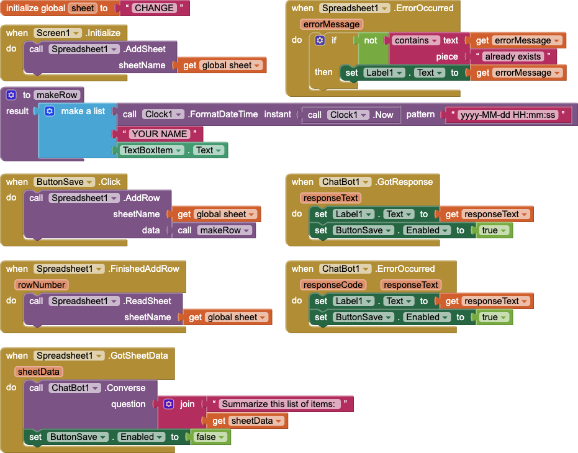The image size is (578, 453).
Task: Select the sheetData parameter in GotSheetData
Action: [38, 372]
